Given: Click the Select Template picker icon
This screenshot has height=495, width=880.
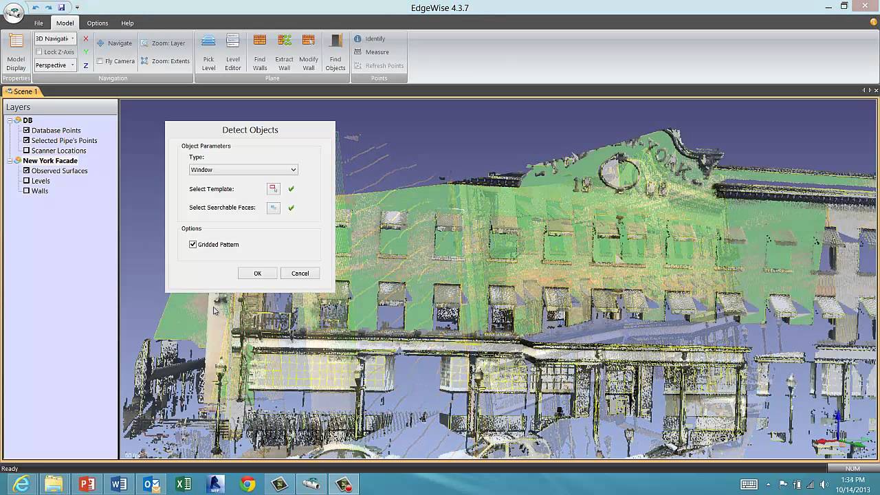Looking at the screenshot, I should 273,188.
